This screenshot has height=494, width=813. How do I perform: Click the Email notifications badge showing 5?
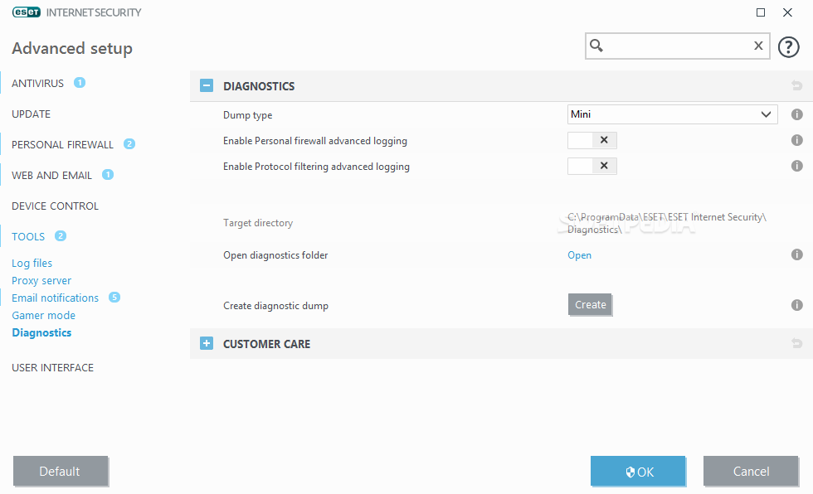[x=114, y=298]
